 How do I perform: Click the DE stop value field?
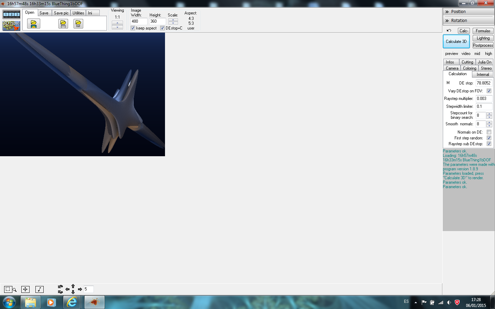point(484,83)
